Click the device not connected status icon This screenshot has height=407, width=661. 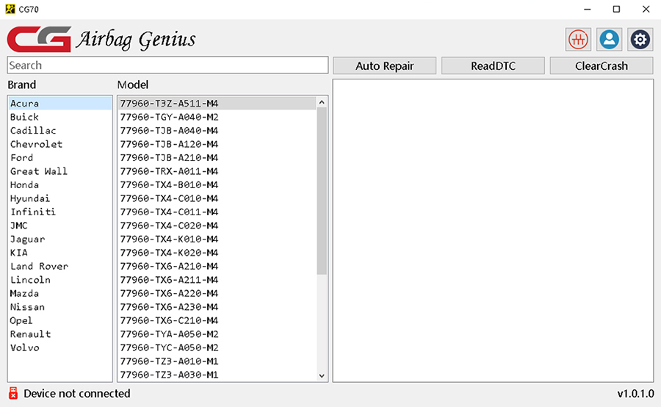click(13, 393)
